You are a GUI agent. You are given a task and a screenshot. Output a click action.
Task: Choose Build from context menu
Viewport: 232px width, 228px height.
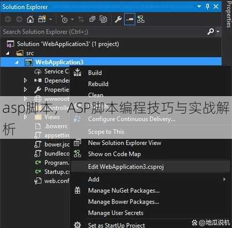pyautogui.click(x=95, y=73)
